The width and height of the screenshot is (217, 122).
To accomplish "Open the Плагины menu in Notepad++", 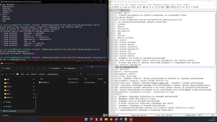I will point(179,4).
